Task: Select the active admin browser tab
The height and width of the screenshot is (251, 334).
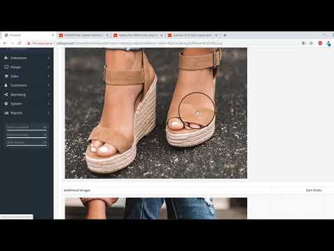Action: pyautogui.click(x=29, y=36)
